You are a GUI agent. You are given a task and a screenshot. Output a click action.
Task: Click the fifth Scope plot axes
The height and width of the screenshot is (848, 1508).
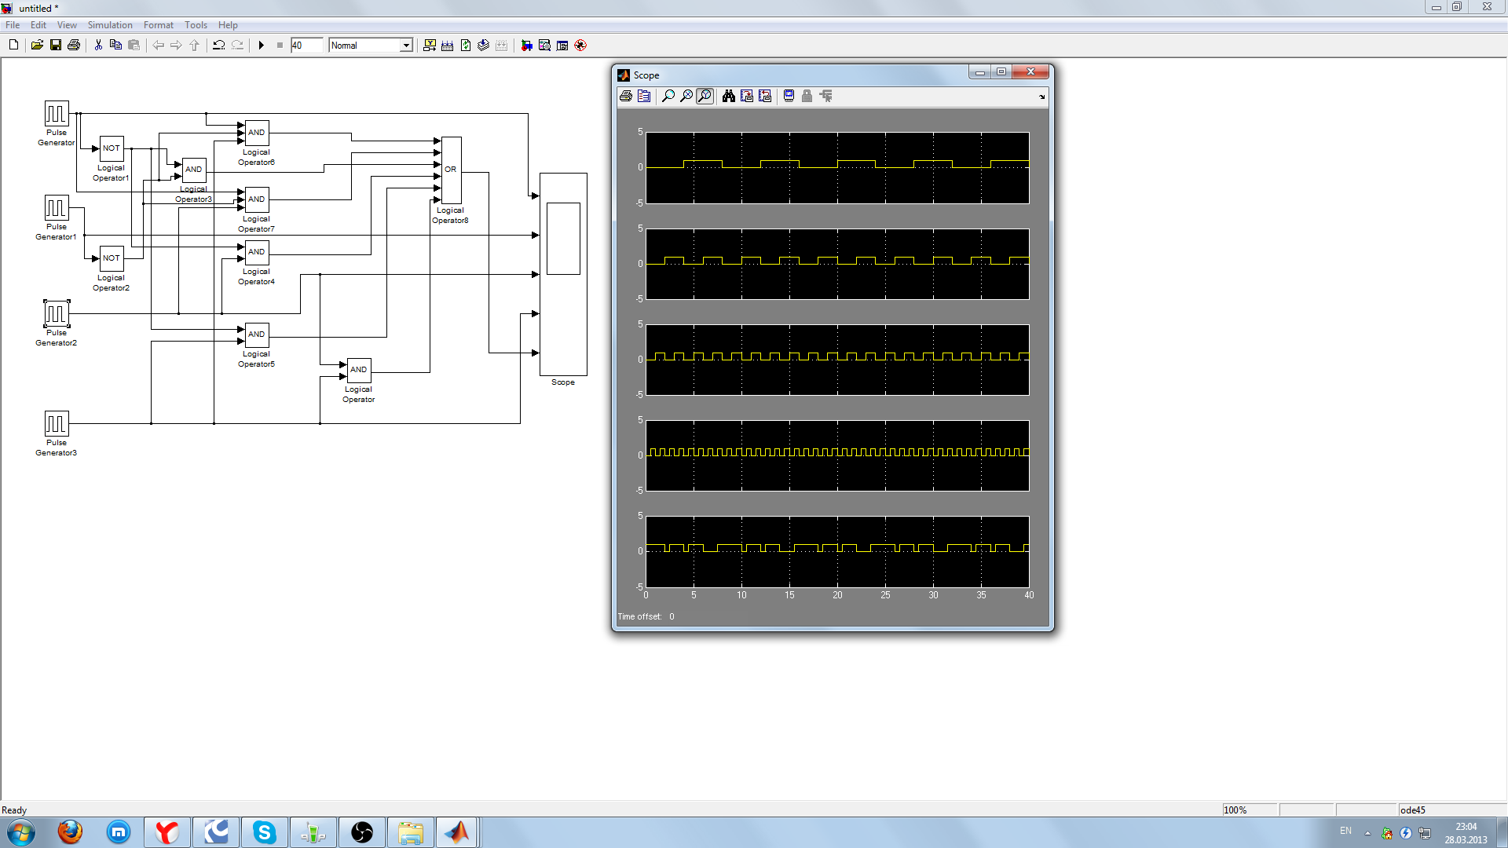(837, 551)
